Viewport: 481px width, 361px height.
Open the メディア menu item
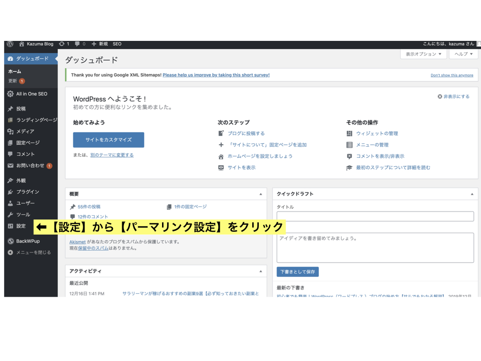pos(25,132)
